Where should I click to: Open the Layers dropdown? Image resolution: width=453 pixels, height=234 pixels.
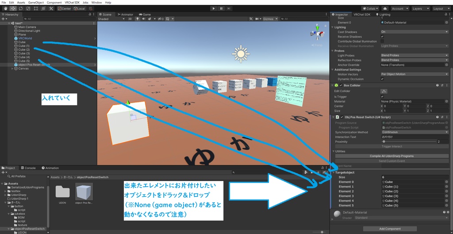421,8
